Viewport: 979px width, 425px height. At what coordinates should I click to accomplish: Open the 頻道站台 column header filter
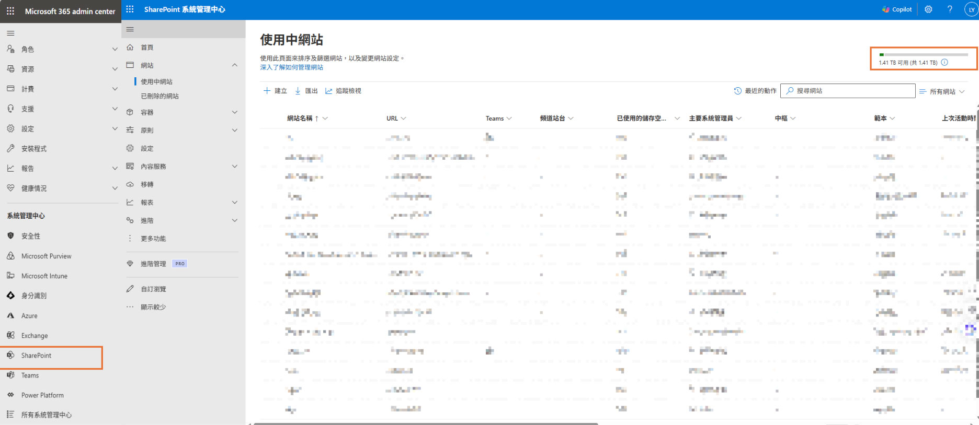tap(571, 119)
